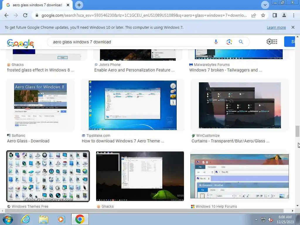300x225 pixels.
Task: Click the muted volume tray icon
Action: point(270,220)
